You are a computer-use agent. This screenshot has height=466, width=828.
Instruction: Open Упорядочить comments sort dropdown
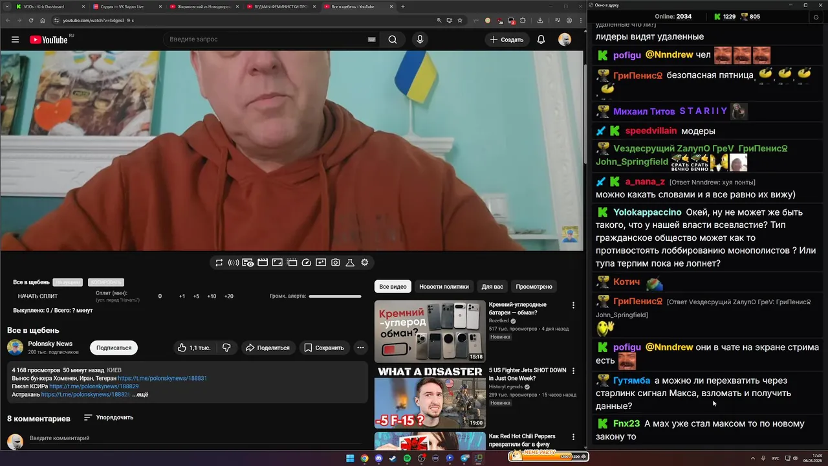[109, 417]
